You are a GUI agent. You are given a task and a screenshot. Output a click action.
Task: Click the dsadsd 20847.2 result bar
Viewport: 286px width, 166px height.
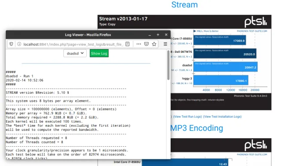point(225,66)
